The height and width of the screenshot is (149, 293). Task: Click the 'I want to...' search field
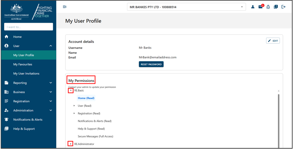click(29, 27)
